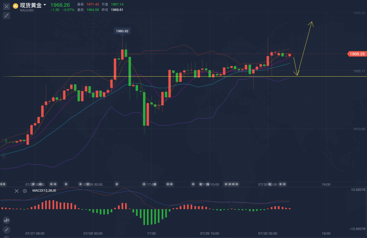Click the XAUUSD symbol label
Screen dimensions: 367x238
(27, 10)
